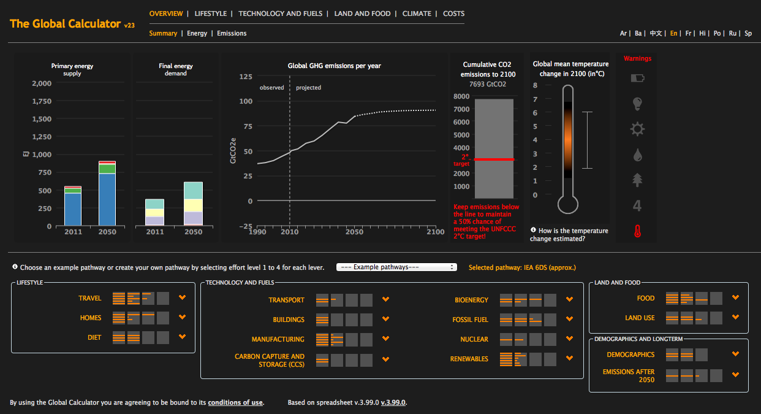Expand the Carbon Capture and Storage lever
This screenshot has width=761, height=414.
point(385,359)
